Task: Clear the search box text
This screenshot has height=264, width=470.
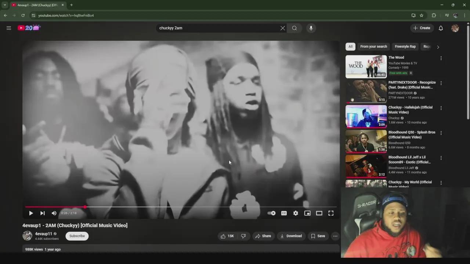Action: tap(283, 28)
